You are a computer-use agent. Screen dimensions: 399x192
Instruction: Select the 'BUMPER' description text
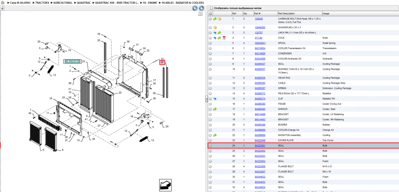tap(282, 125)
